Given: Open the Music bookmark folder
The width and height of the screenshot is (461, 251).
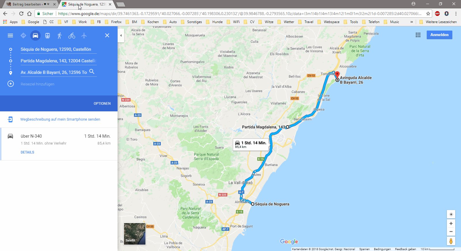Looking at the screenshot, I should pyautogui.click(x=392, y=22).
